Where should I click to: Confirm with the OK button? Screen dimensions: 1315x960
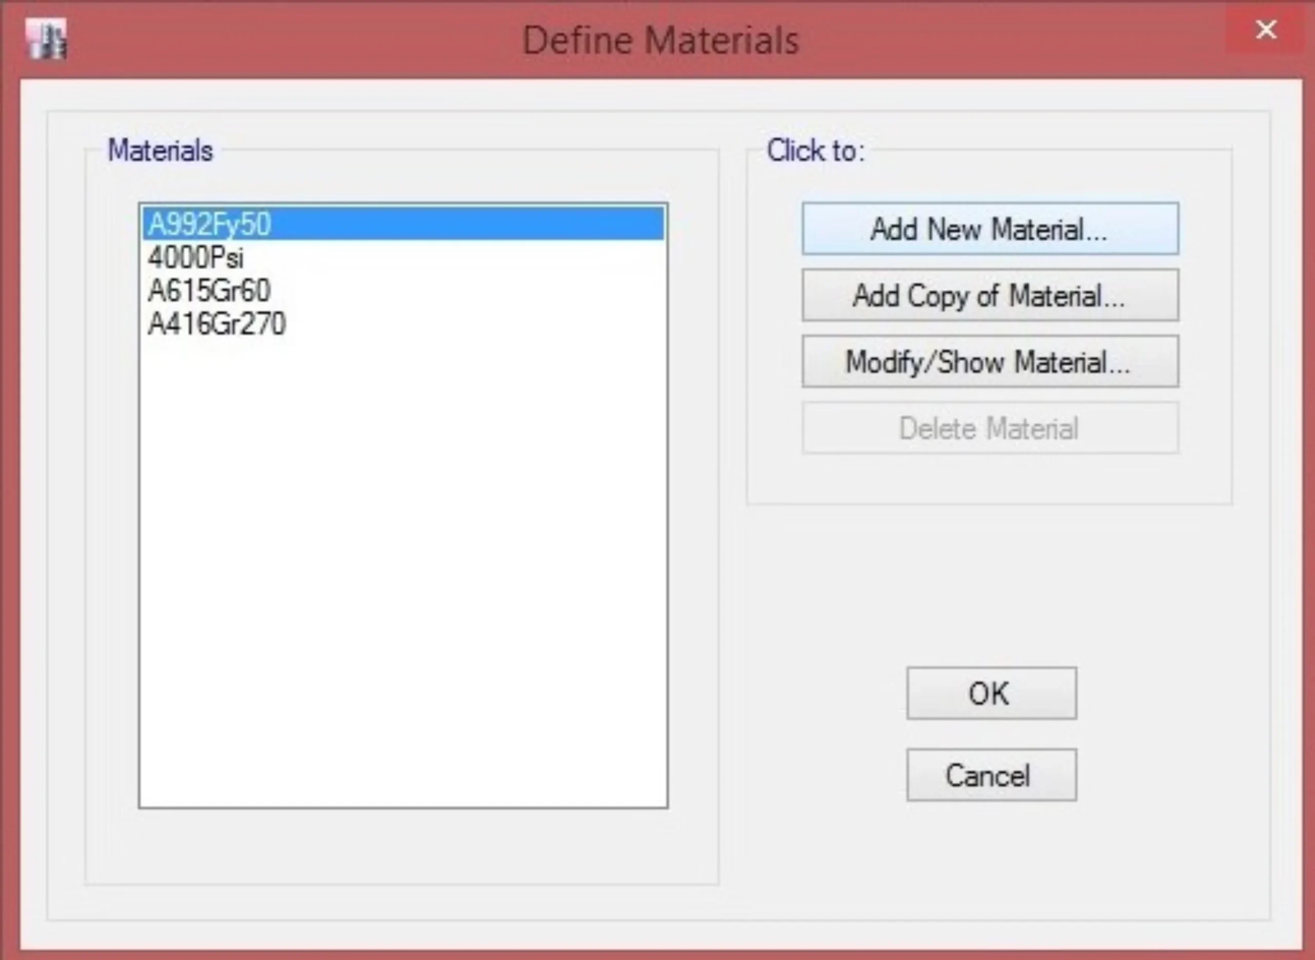[x=991, y=693]
